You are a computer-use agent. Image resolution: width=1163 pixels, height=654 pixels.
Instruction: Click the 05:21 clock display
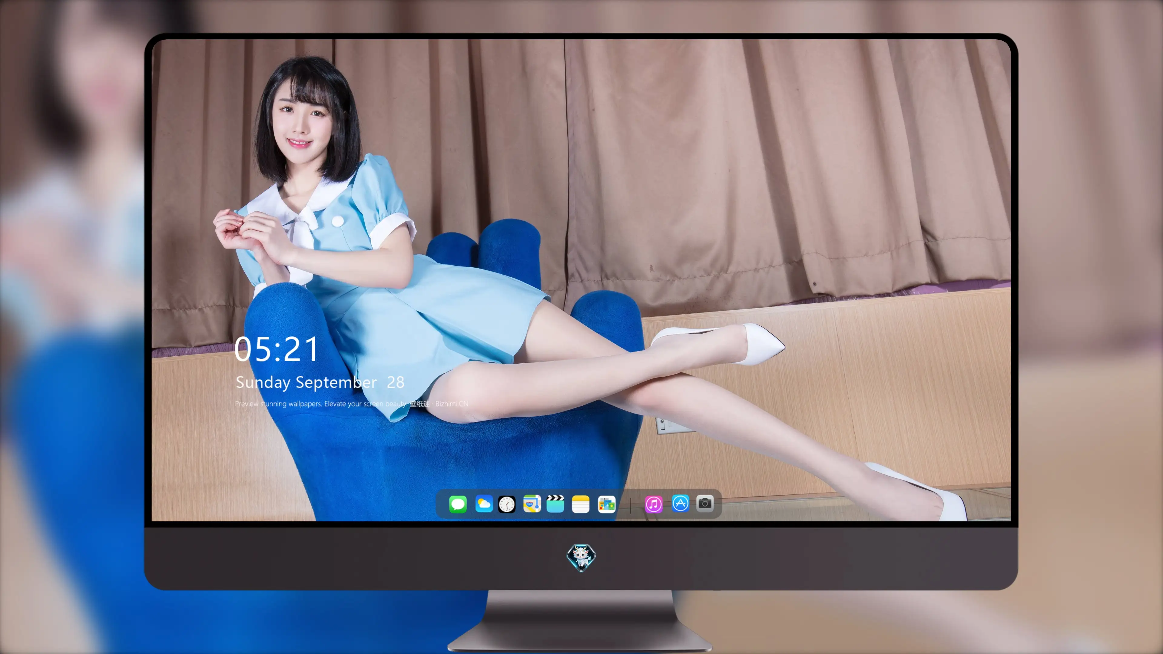pos(276,349)
